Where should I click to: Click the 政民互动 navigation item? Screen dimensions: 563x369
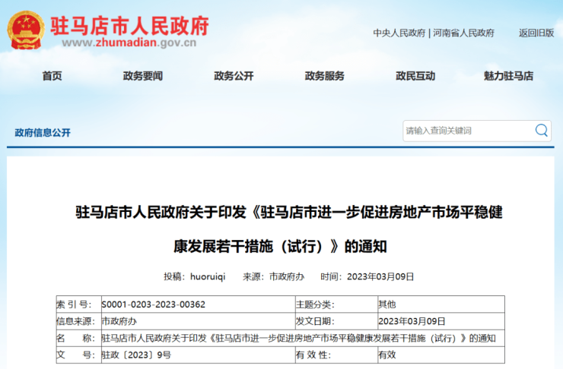(415, 76)
